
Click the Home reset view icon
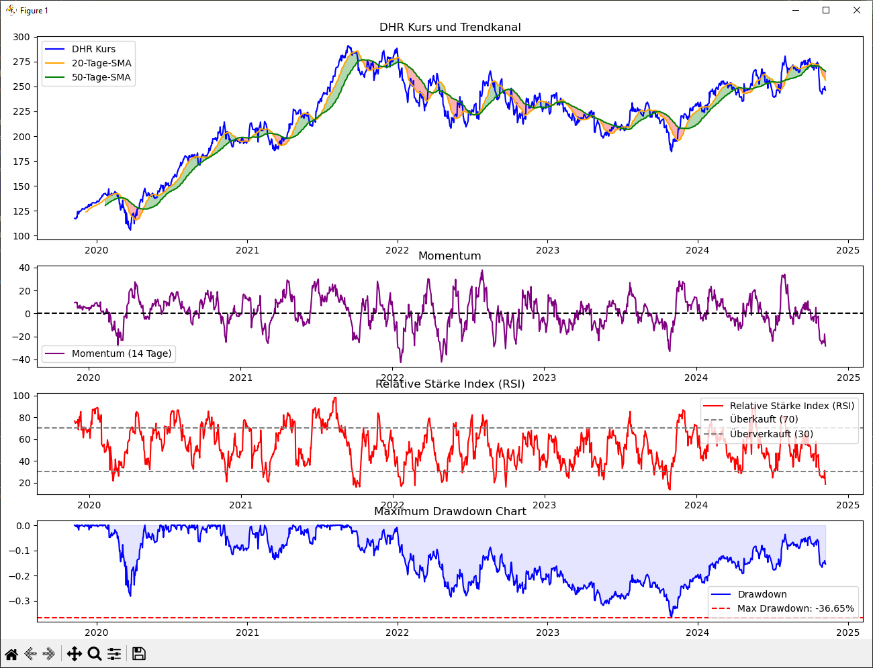11,654
